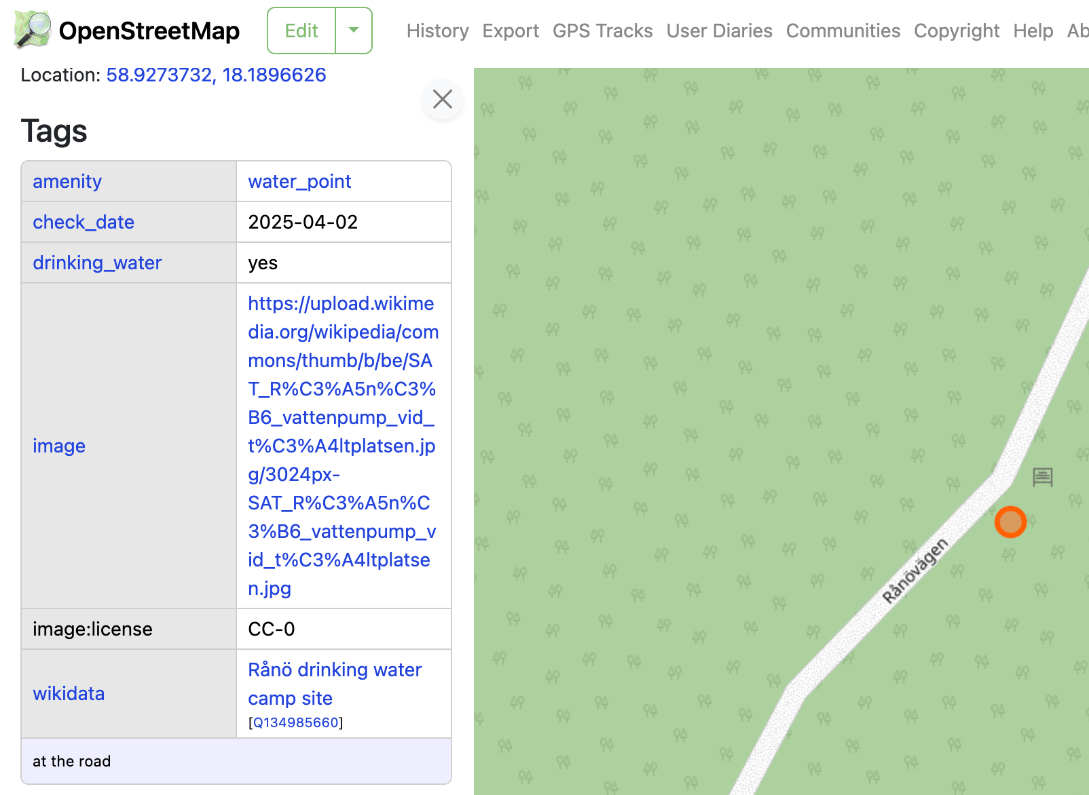Click the OpenStreetMap magnifier logo icon
Image resolution: width=1089 pixels, height=795 pixels.
click(32, 31)
